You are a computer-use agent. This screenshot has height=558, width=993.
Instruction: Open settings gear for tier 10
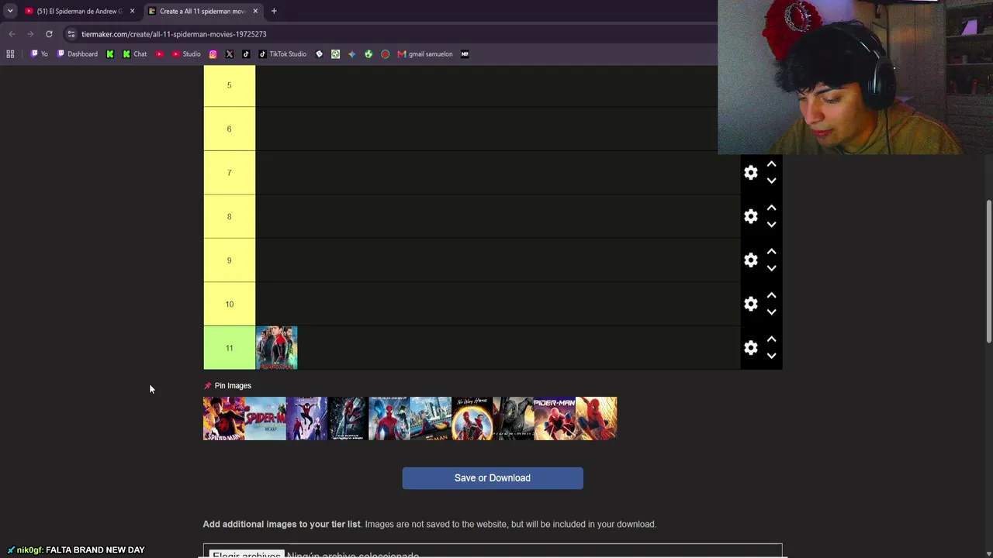[x=750, y=305]
